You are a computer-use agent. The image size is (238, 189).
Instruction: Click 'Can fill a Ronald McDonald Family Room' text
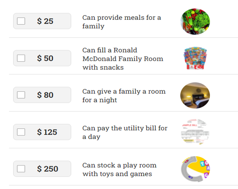pyautogui.click(x=123, y=54)
